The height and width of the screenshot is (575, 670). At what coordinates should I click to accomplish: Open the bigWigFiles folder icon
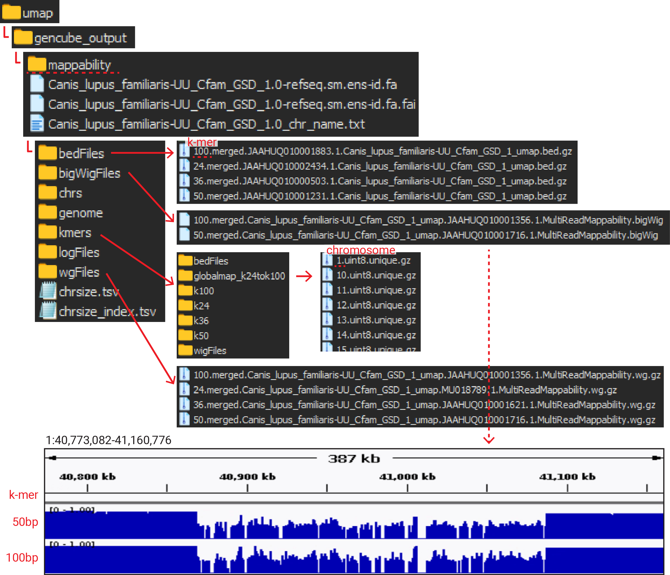point(47,172)
